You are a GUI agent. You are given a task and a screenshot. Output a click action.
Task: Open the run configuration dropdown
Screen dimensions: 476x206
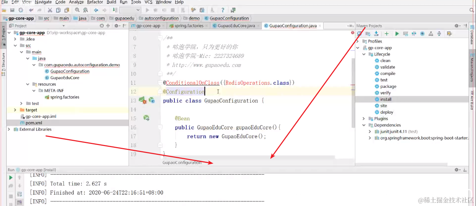(x=130, y=10)
